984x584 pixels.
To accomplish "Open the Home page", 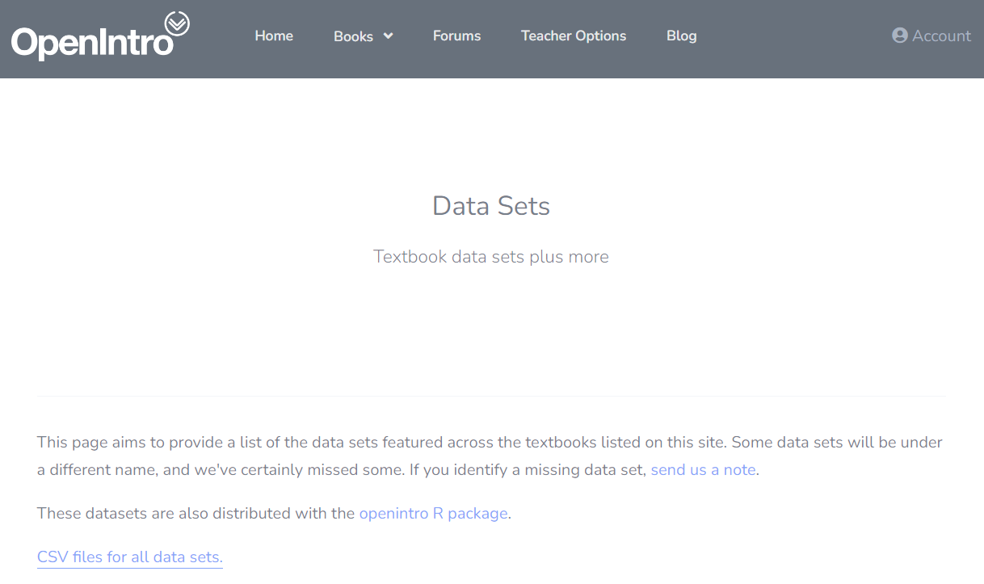I will pyautogui.click(x=274, y=36).
